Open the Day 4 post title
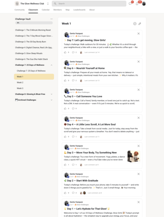This screenshot has width=164, height=217. 91,124
